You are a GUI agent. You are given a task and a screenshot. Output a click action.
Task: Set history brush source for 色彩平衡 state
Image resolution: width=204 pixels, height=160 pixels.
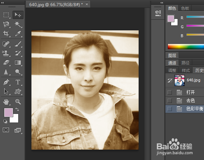pos(169,109)
